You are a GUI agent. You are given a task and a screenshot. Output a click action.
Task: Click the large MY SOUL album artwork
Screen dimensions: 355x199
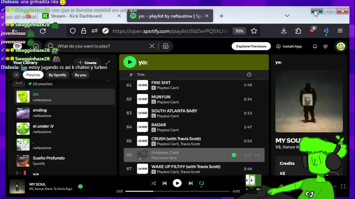pyautogui.click(x=309, y=101)
